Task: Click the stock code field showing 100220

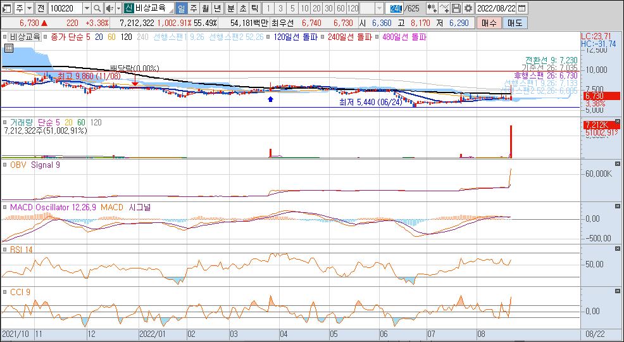Action: click(x=65, y=8)
